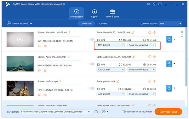
Task: Open the MP3-2Canal audio track dropdown
Action: click(x=111, y=45)
